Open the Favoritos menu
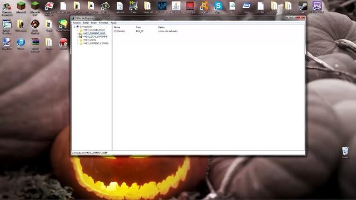Viewport: 356px width, 200px height. coord(103,23)
